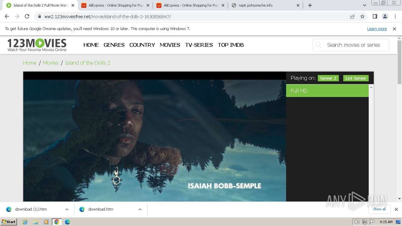Click the page vertical scrollbar thumb
The image size is (402, 226).
pyautogui.click(x=399, y=62)
